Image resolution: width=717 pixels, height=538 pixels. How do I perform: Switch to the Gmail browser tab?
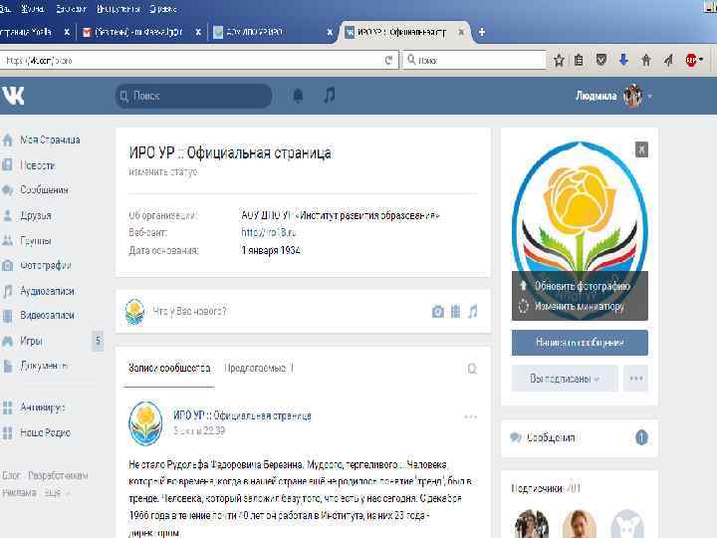[x=138, y=32]
